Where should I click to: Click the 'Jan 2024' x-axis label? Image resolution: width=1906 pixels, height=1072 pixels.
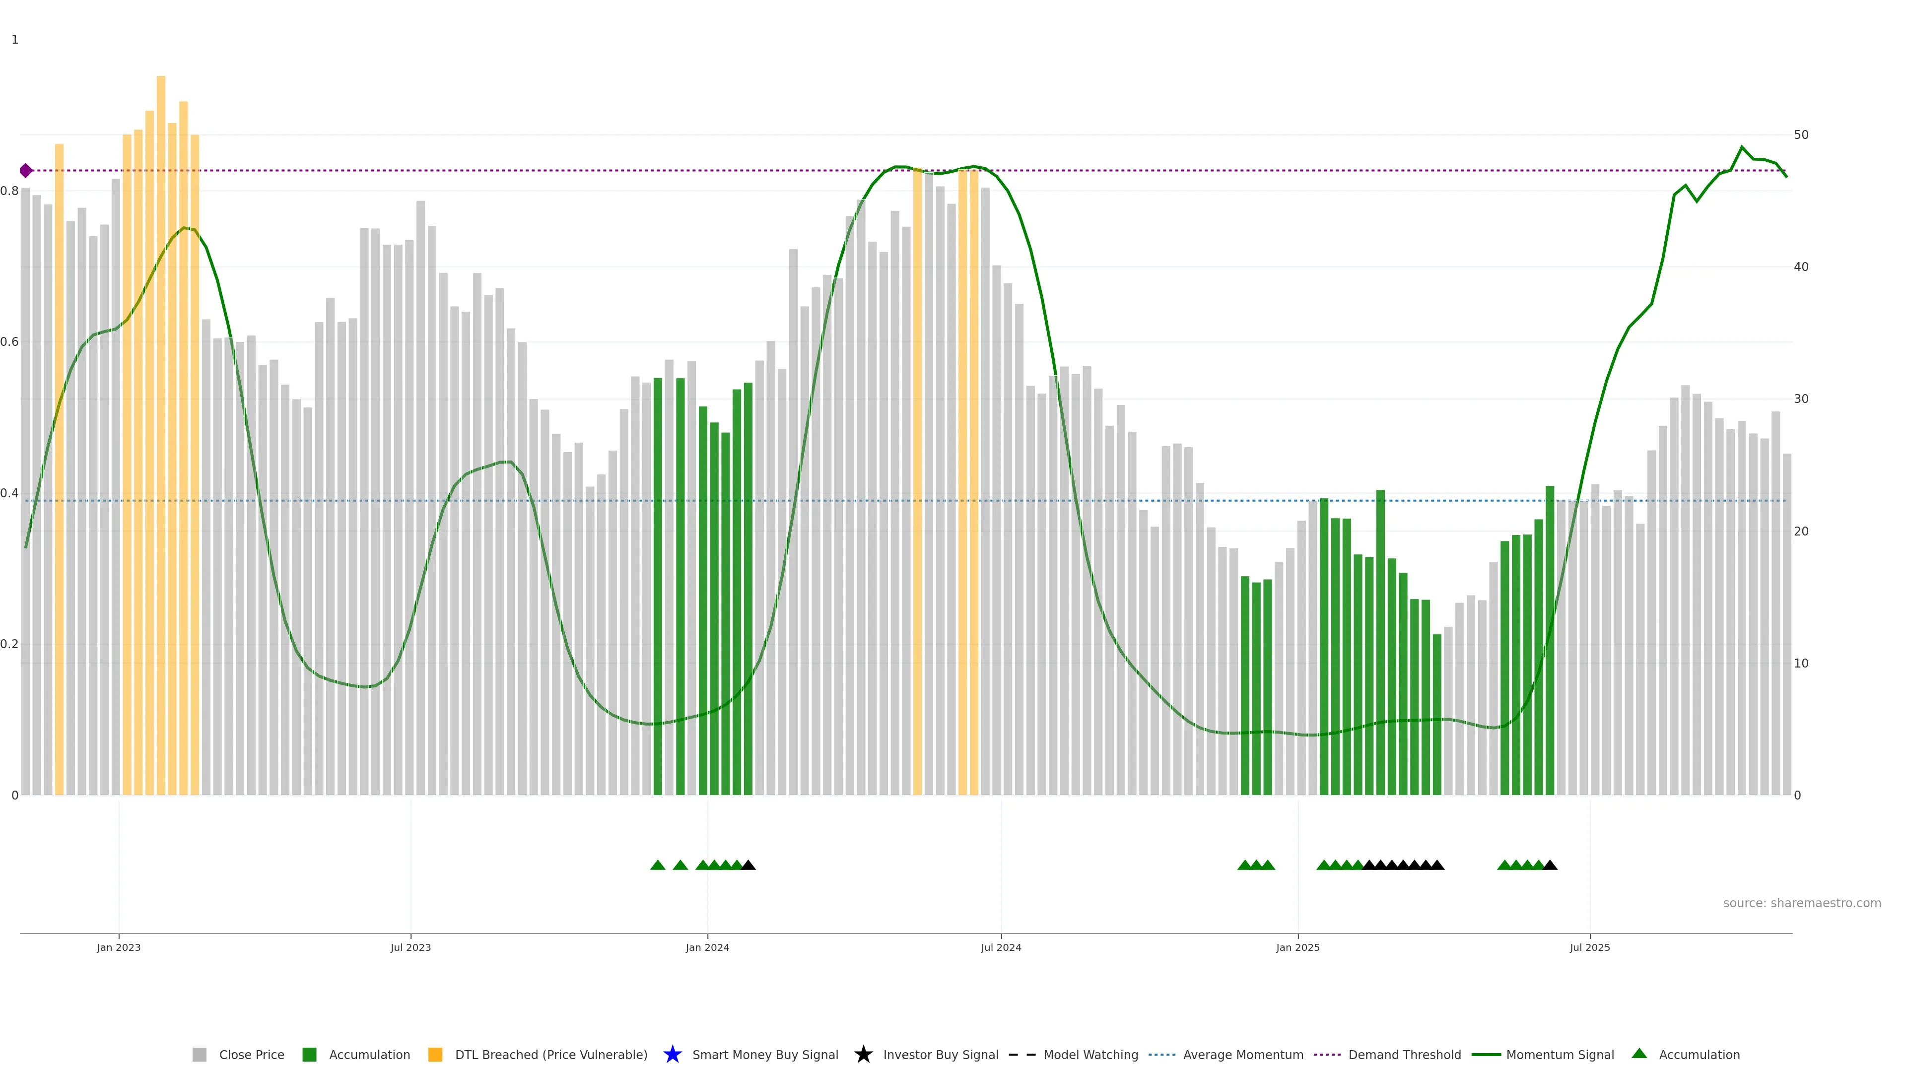coord(707,947)
